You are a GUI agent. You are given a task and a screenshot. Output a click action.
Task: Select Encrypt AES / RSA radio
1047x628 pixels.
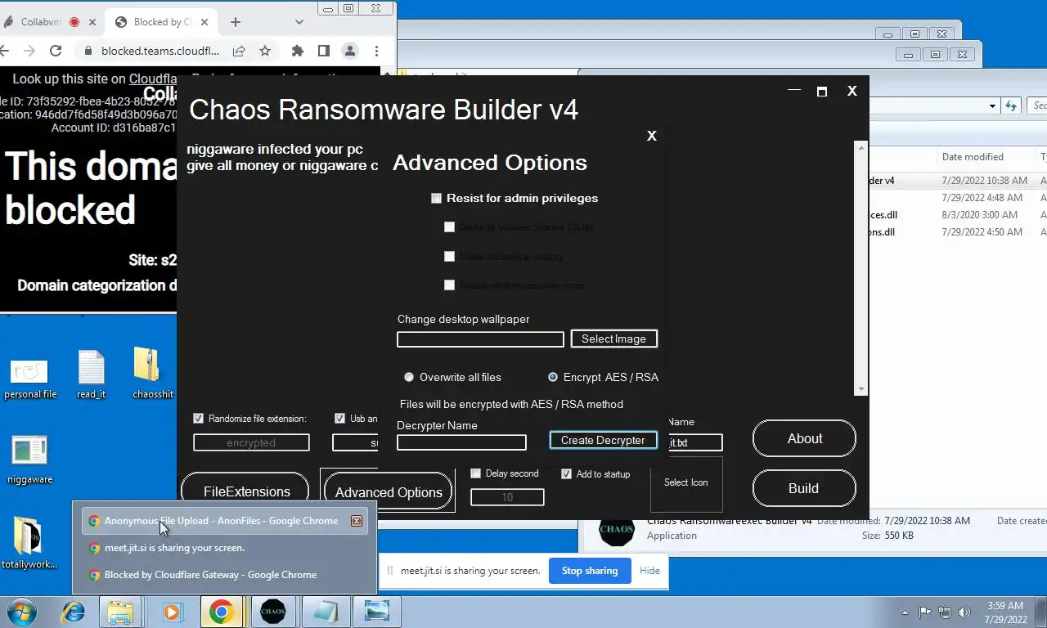pos(553,377)
